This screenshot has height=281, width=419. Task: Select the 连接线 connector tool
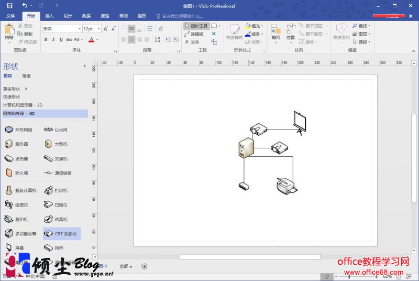click(194, 34)
